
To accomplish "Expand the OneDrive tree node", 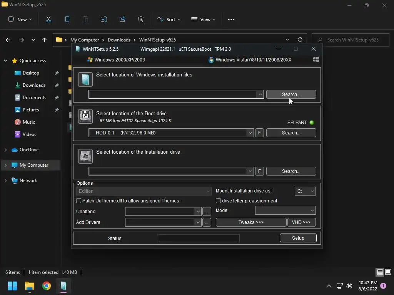I will (x=5, y=150).
